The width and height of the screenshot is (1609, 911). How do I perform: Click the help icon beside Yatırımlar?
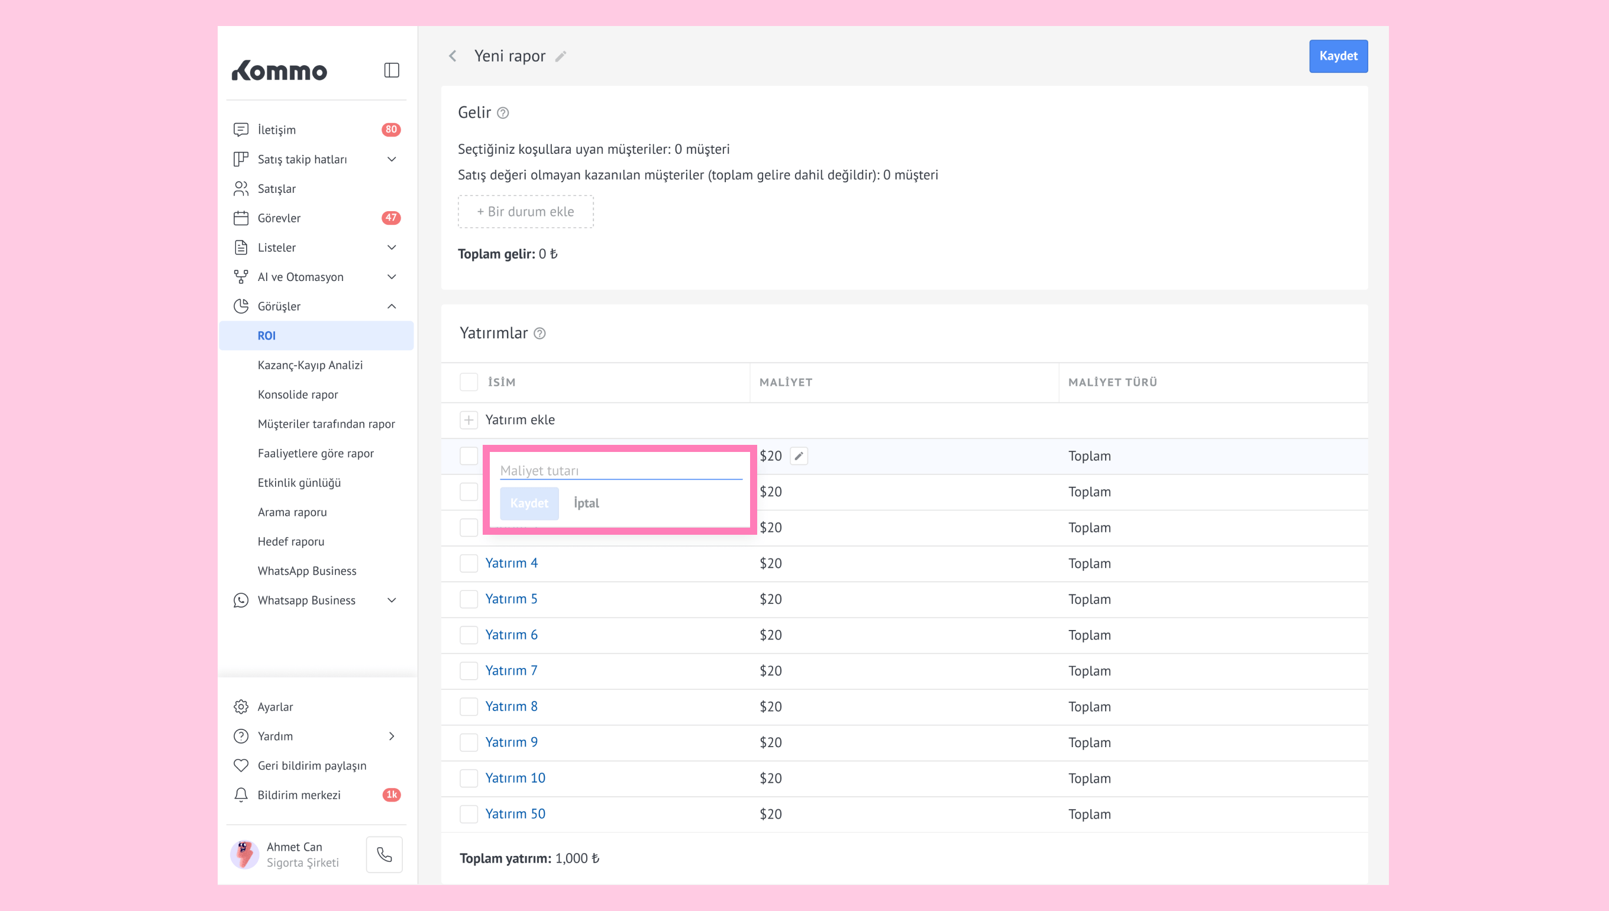pos(540,334)
